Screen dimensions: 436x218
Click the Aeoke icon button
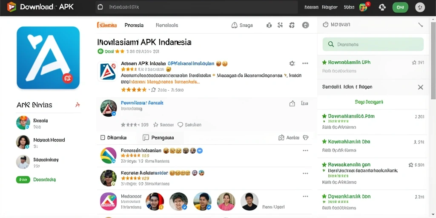tap(289, 138)
